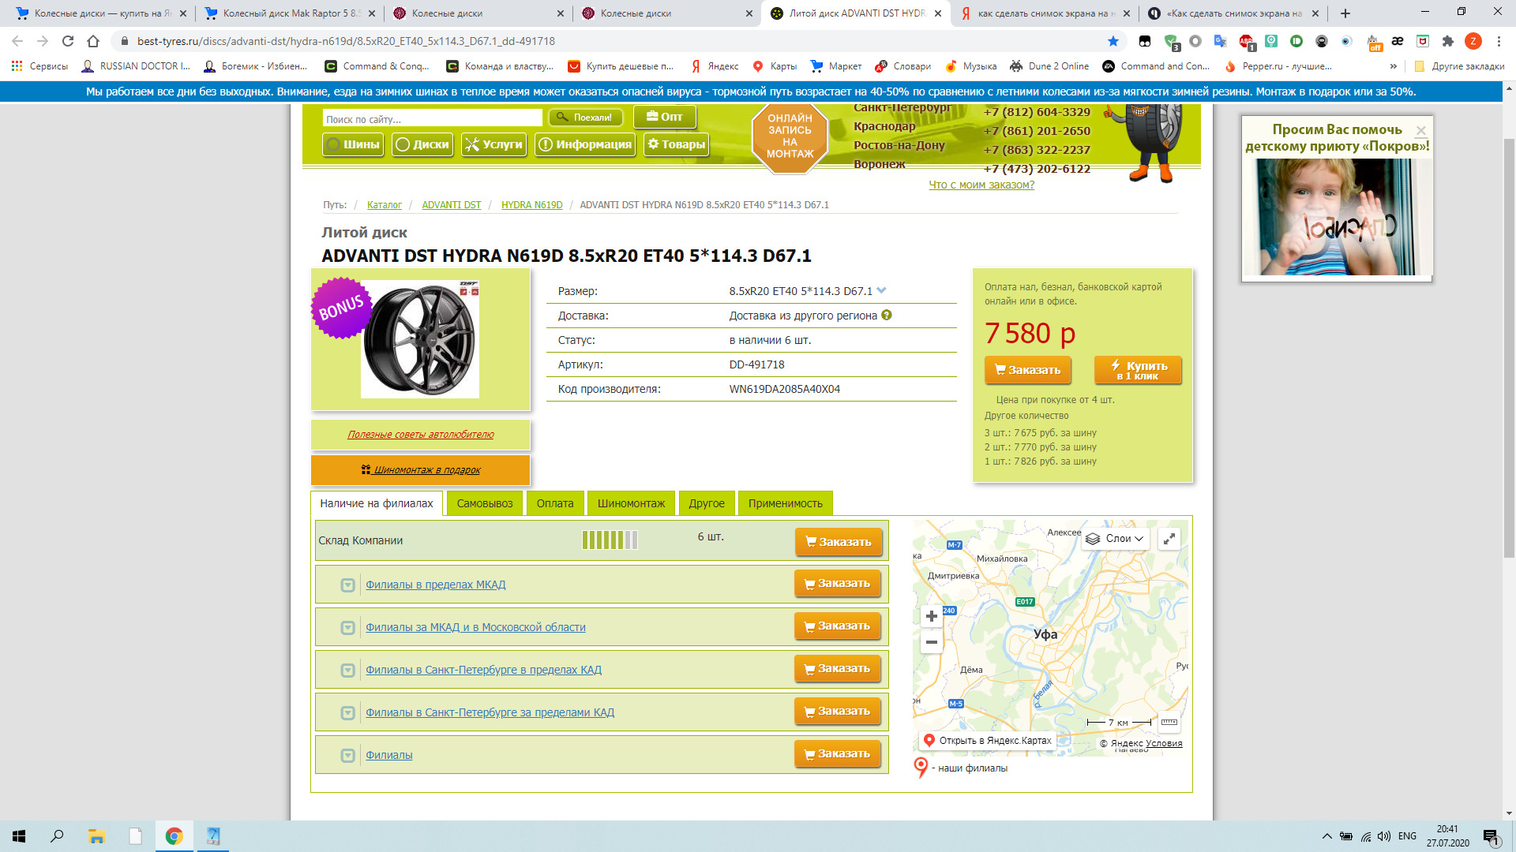The width and height of the screenshot is (1516, 852).
Task: Expand Филиалы в пределах МКАД arrow
Action: point(347,585)
